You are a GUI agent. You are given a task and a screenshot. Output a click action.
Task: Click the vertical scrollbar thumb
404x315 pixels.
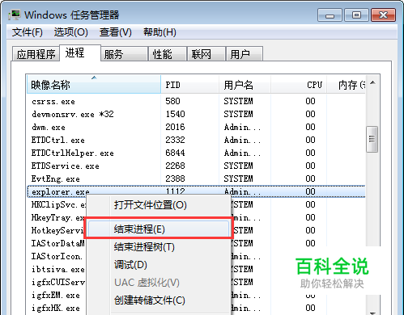(x=372, y=139)
